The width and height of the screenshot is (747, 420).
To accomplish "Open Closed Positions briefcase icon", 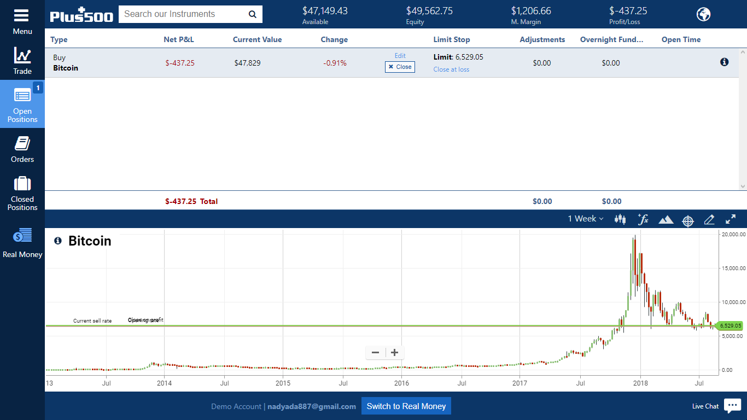I will coord(22,183).
